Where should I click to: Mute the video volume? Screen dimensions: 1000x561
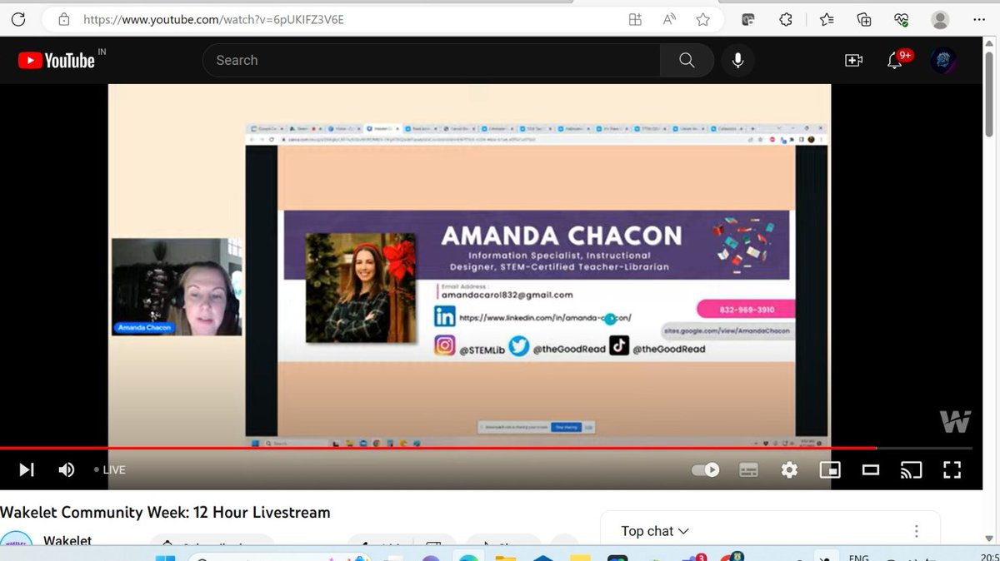[67, 469]
